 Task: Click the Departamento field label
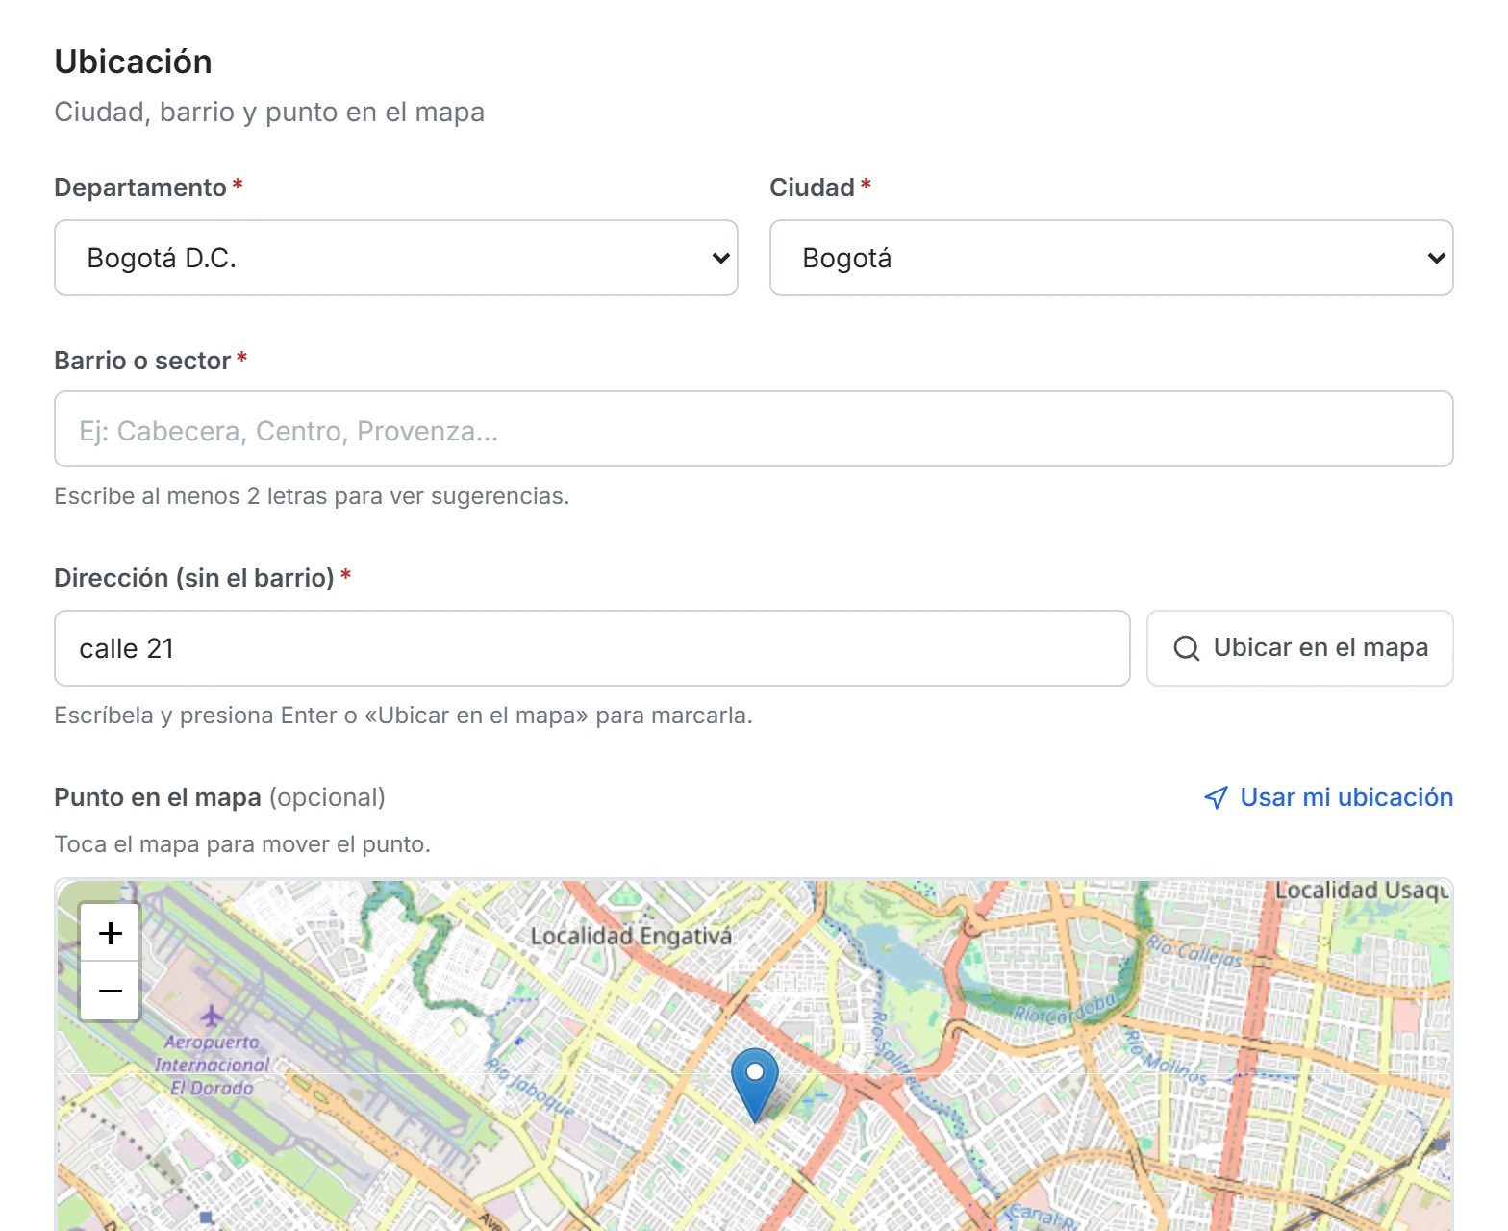pos(140,188)
